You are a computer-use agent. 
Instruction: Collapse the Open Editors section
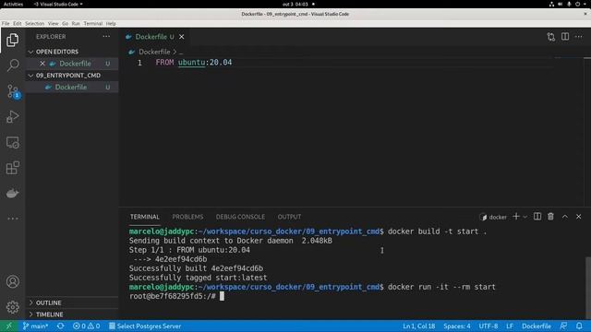point(72,52)
